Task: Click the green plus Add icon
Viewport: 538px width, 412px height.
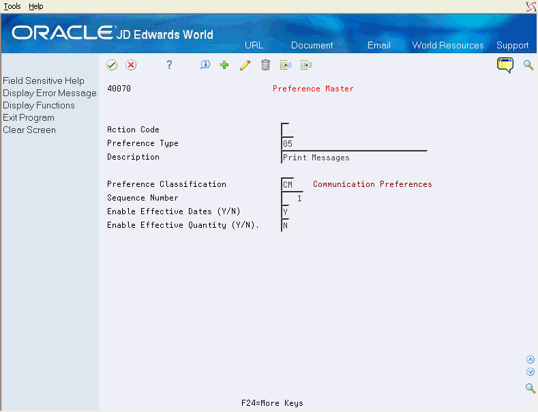Action: pos(224,65)
